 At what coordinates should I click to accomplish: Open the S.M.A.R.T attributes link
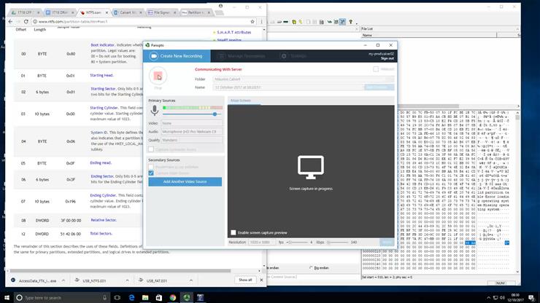pyautogui.click(x=234, y=32)
